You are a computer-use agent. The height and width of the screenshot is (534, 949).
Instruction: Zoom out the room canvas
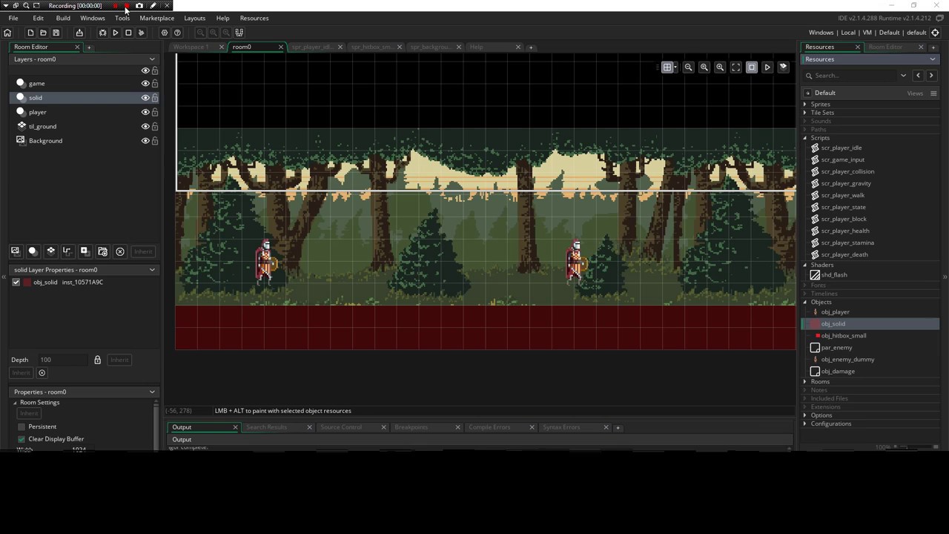point(688,67)
